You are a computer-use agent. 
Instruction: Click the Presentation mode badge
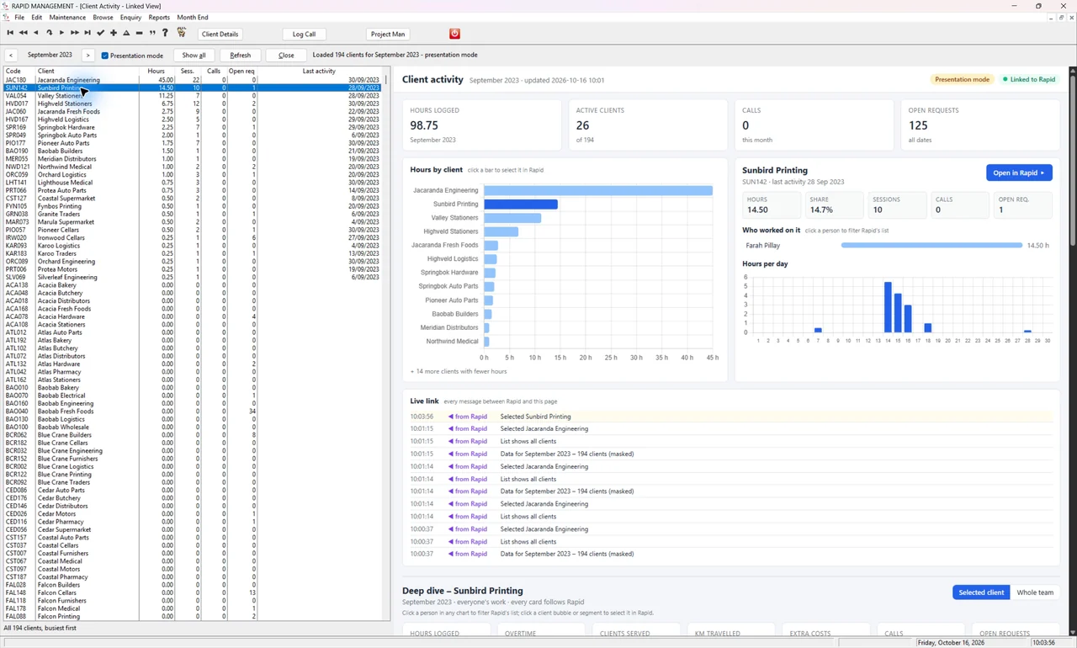(962, 79)
